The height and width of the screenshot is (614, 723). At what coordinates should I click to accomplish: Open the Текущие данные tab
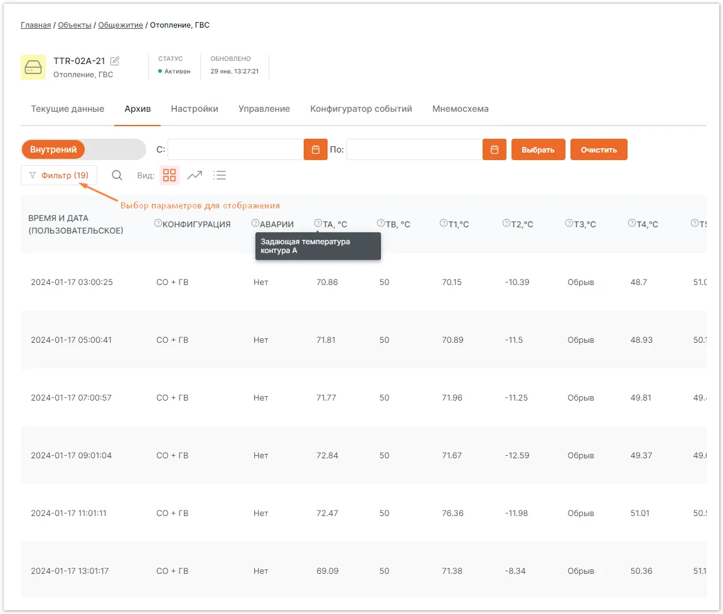67,109
